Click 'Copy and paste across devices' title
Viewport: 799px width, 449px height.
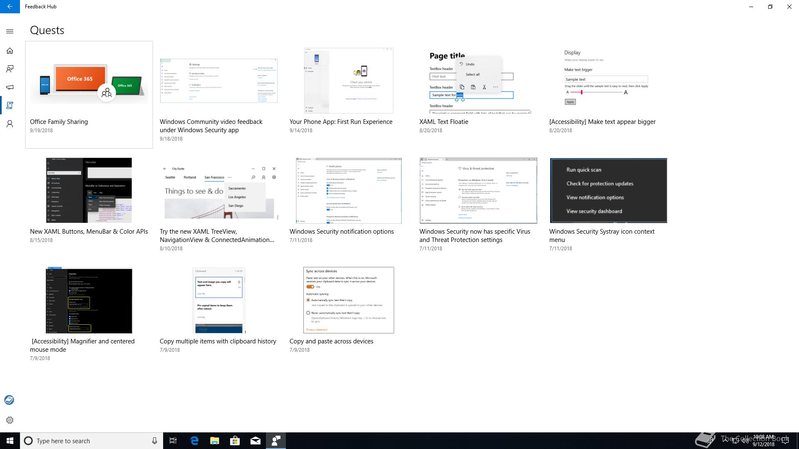tap(331, 341)
